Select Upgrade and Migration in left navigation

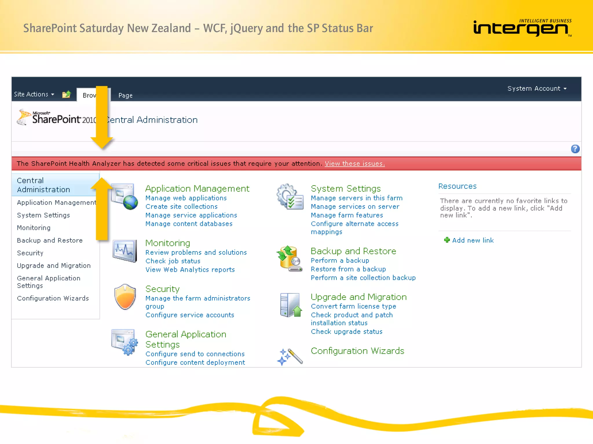click(54, 266)
